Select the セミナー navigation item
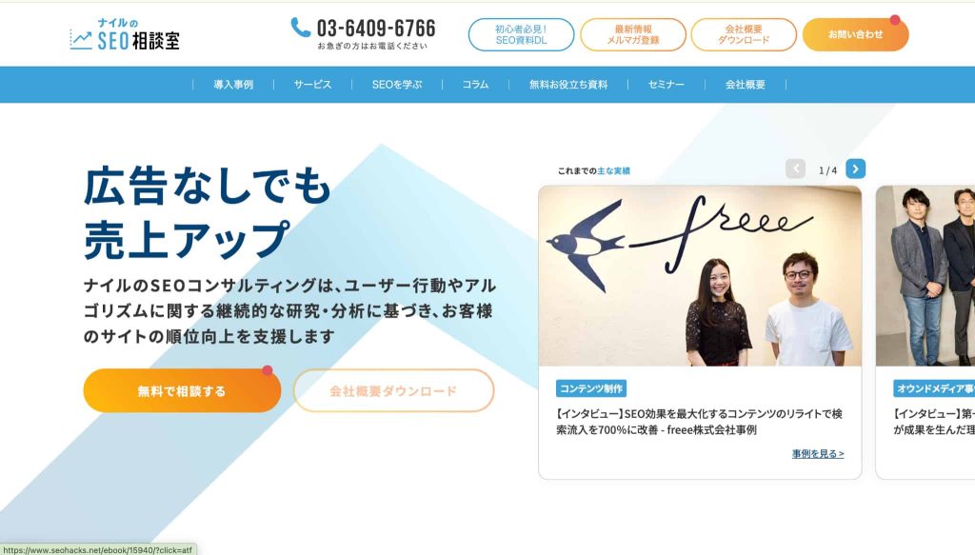The width and height of the screenshot is (975, 555). [666, 85]
